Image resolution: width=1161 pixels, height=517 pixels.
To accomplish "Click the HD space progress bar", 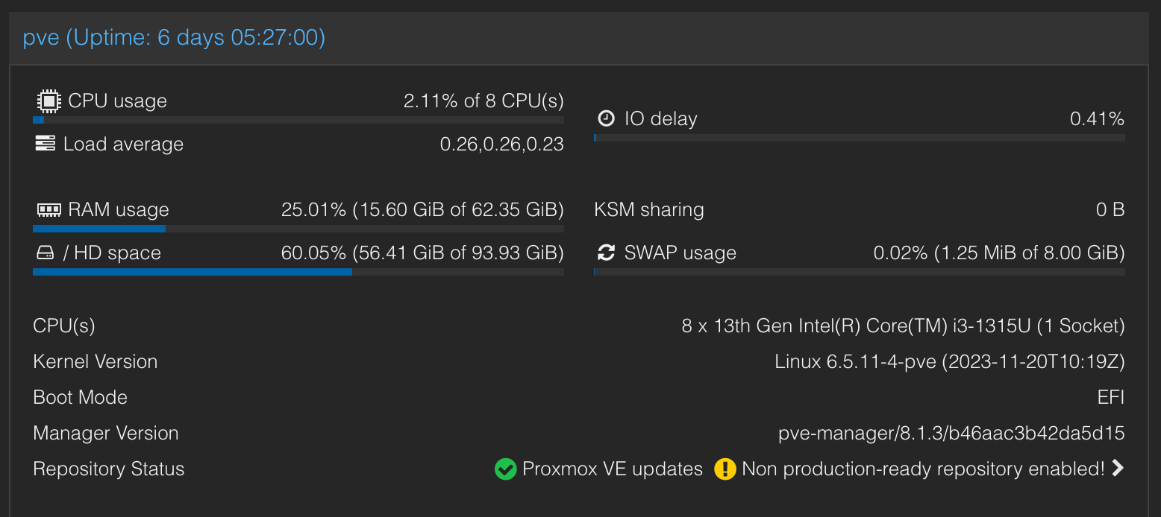I will [298, 272].
